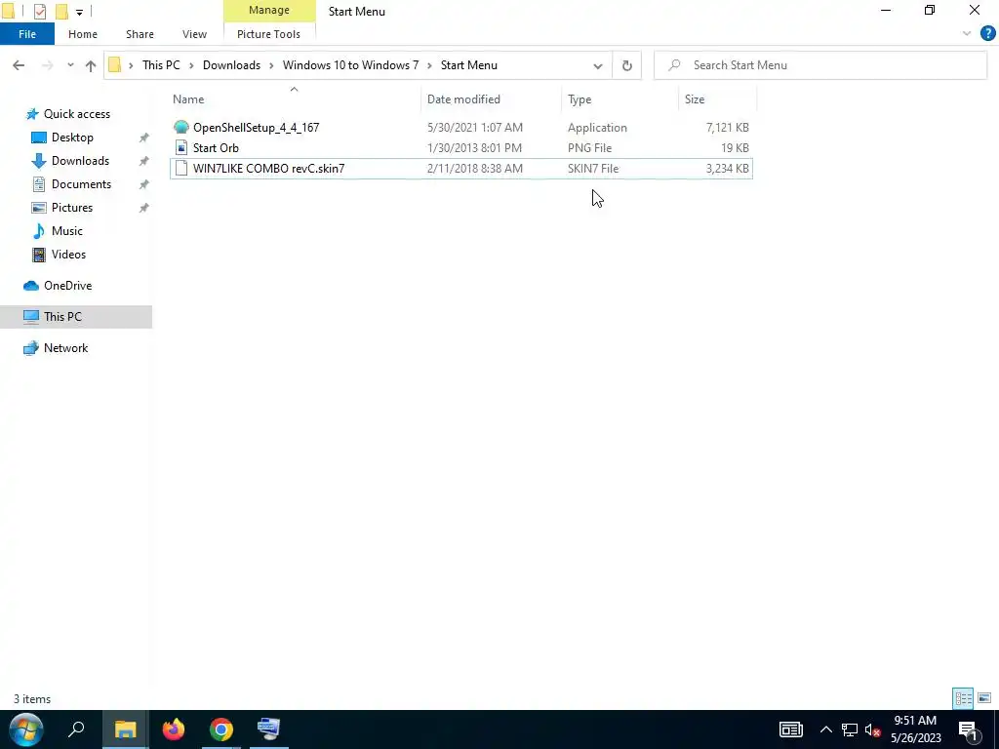The width and height of the screenshot is (999, 749).
Task: Click the pin icon next to Downloads
Action: click(x=144, y=161)
